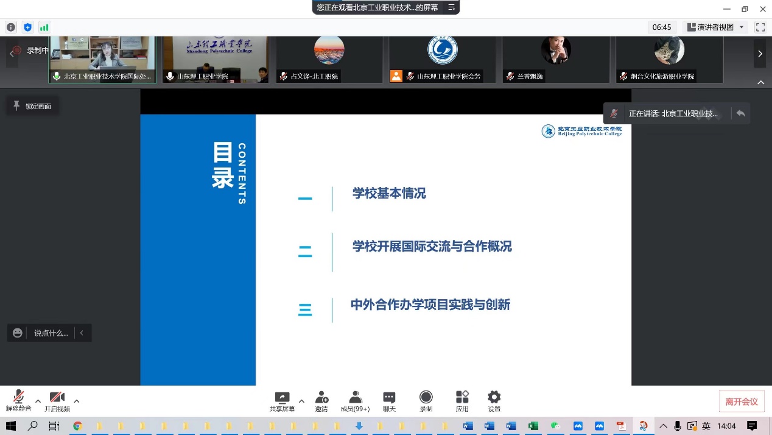Open the Invite (邀请) participants icon
This screenshot has width=772, height=435.
(x=321, y=398)
